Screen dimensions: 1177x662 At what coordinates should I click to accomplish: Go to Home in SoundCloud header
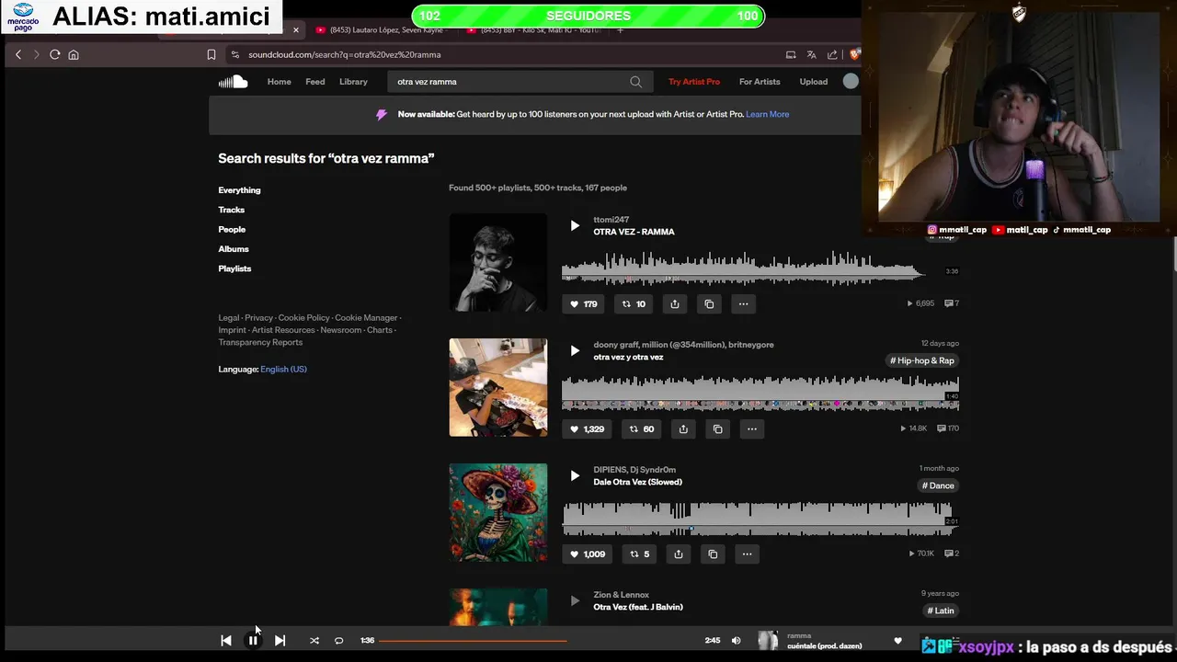coord(279,82)
